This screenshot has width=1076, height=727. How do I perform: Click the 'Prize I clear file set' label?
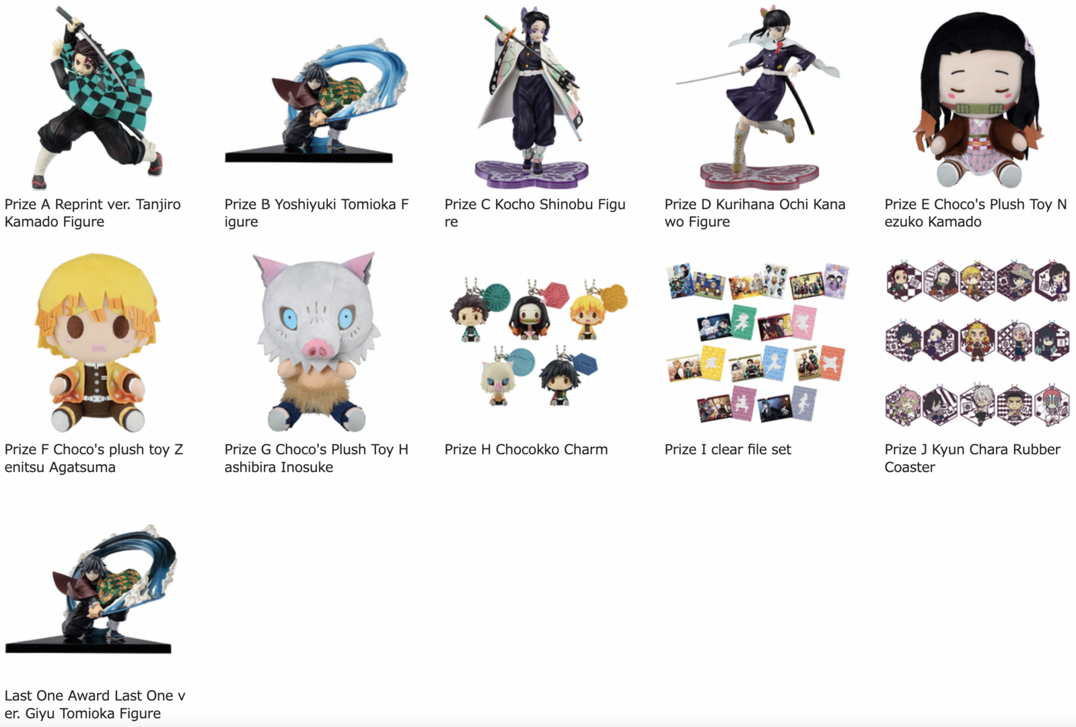[x=728, y=450]
